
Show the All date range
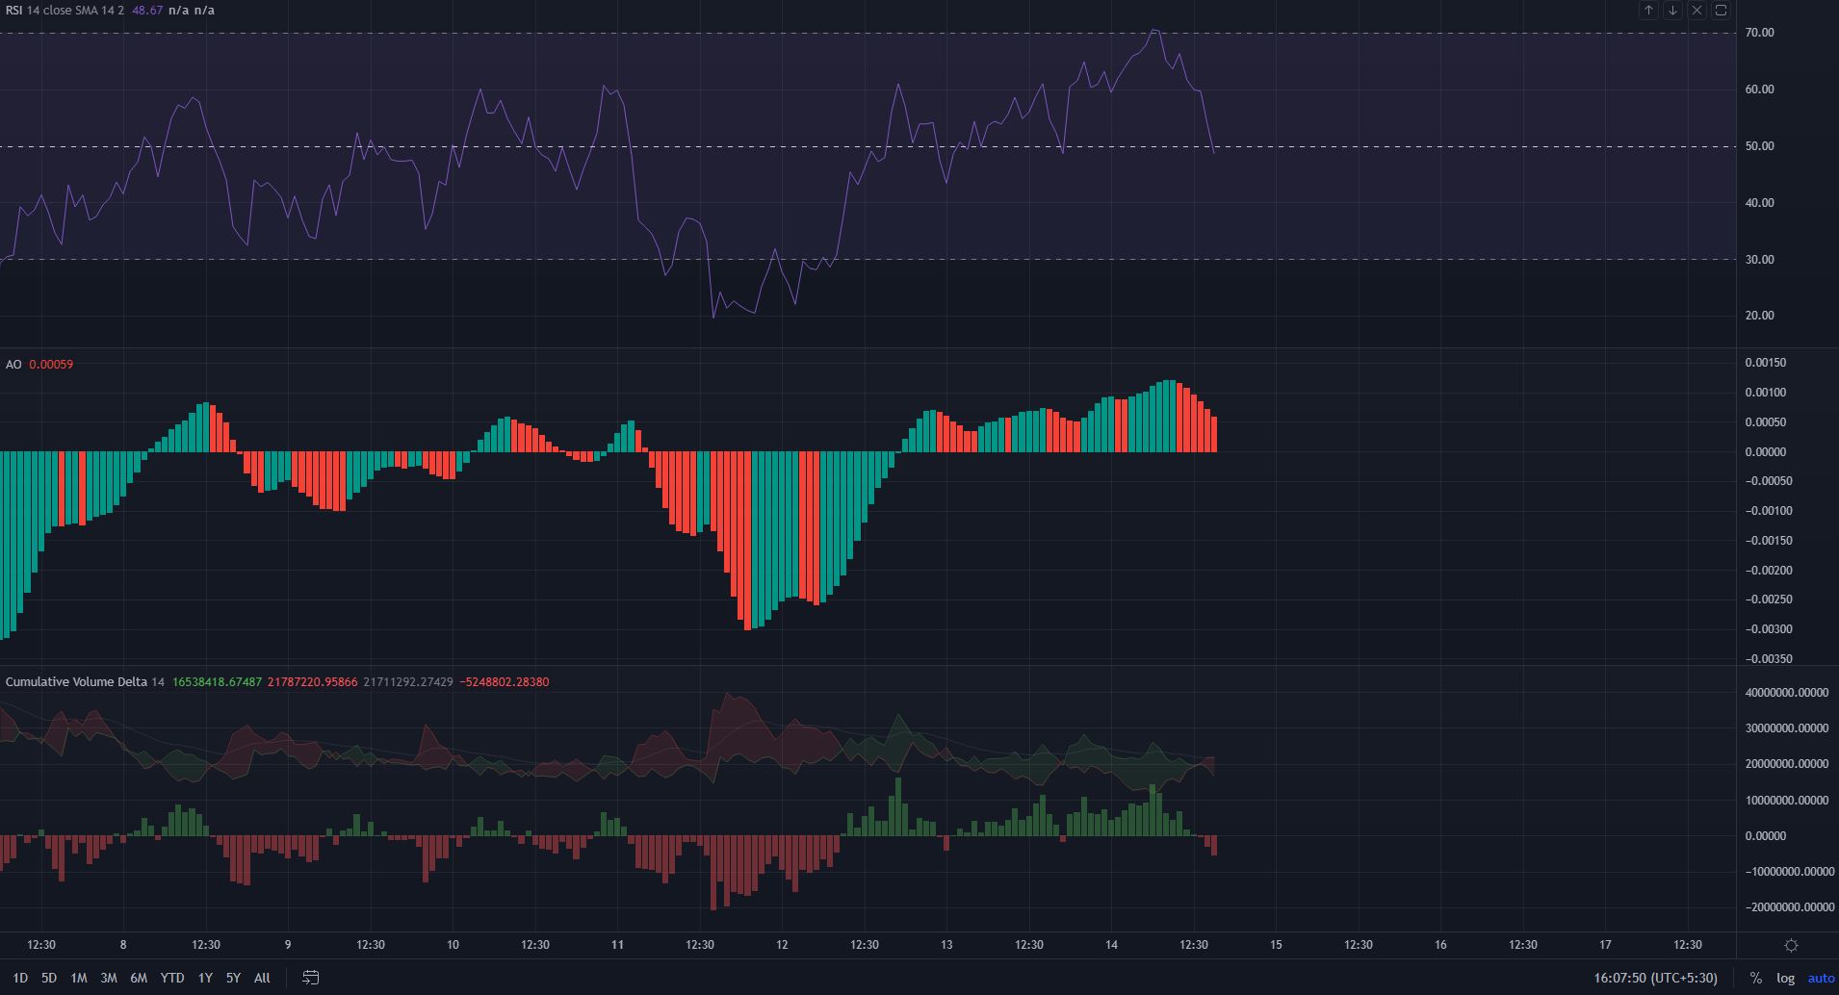point(262,978)
